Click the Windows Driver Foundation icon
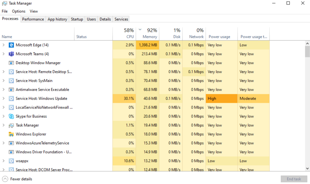Image resolution: width=310 pixels, height=184 pixels. click(x=11, y=152)
